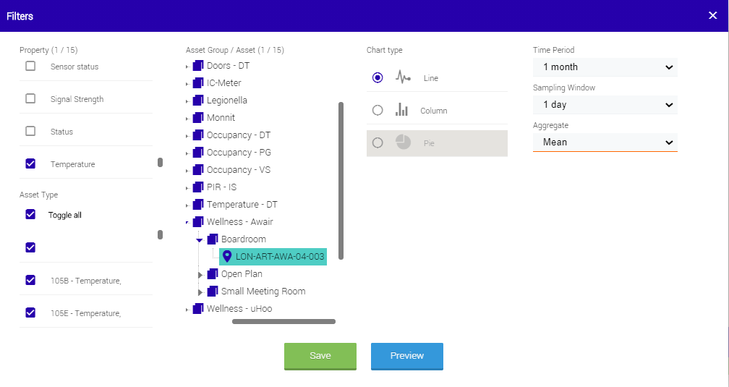Viewport: 729px width, 387px height.
Task: Enable the Signal Strength property checkbox
Action: pos(30,98)
